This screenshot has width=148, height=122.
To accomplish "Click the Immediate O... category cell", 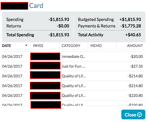I will point(74,57).
